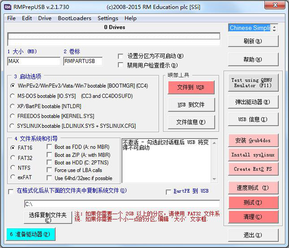Select SYSLINUX bootable option

(x=12, y=126)
